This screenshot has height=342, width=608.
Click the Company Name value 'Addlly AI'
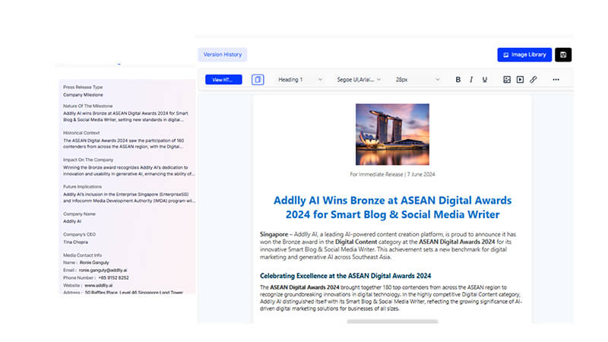72,221
